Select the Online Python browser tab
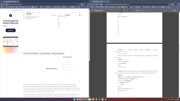This screenshot has height=101, width=180. point(11,1)
